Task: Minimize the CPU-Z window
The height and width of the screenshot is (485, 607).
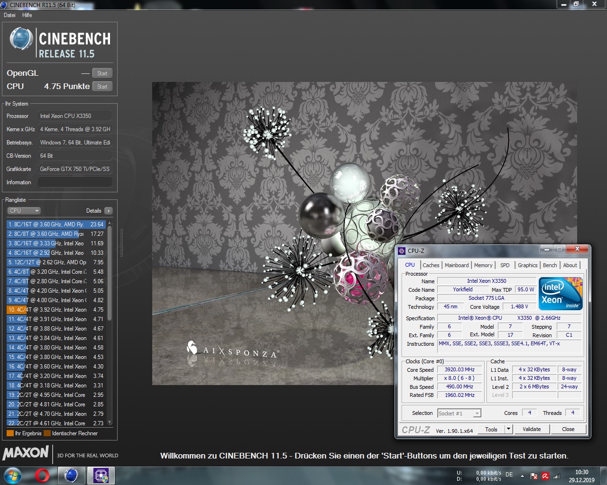Action: [x=547, y=249]
